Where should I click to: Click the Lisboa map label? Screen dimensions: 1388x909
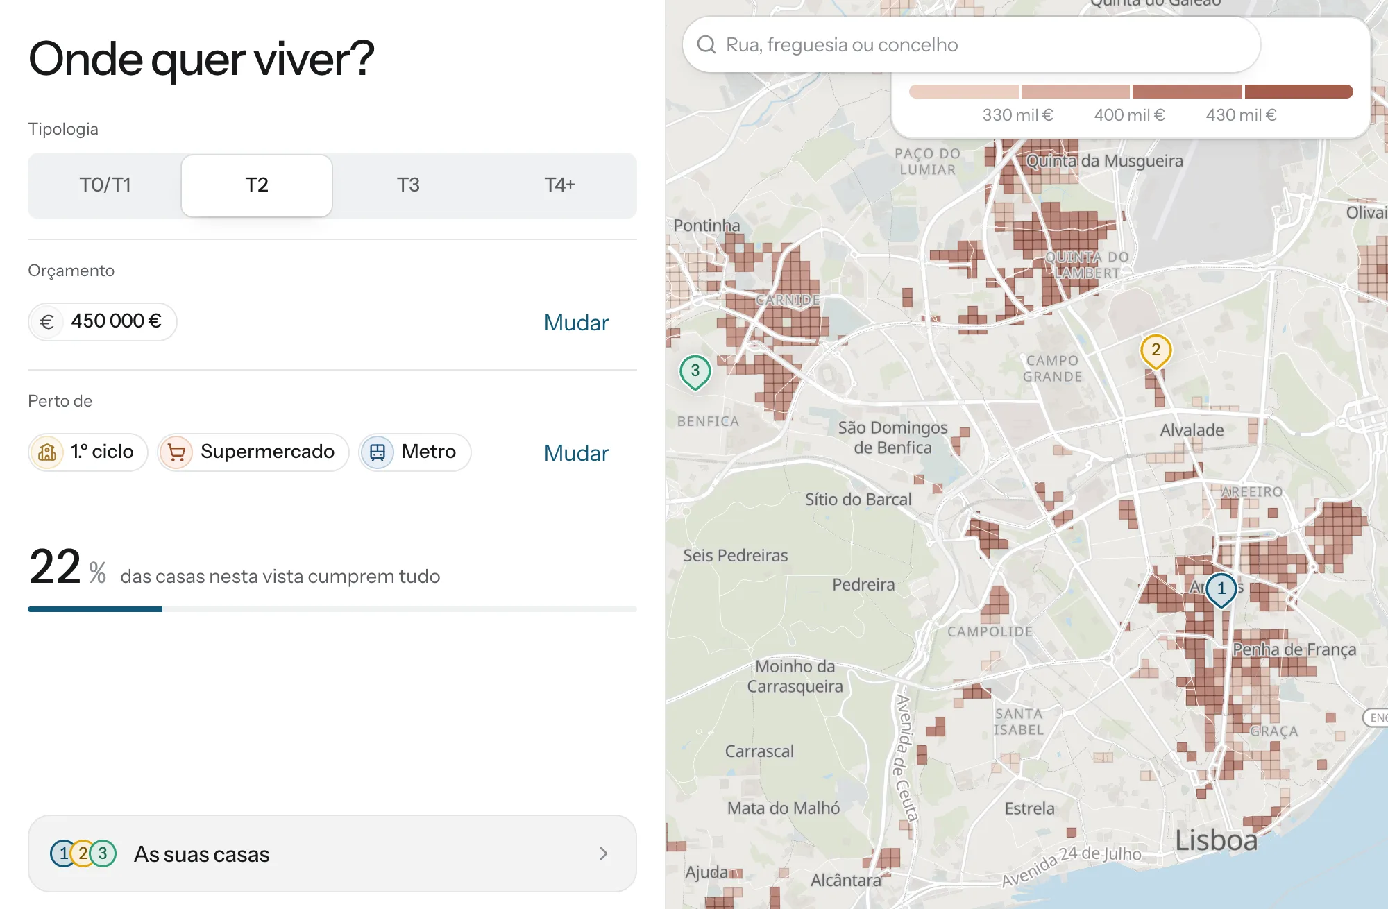coord(1217,840)
